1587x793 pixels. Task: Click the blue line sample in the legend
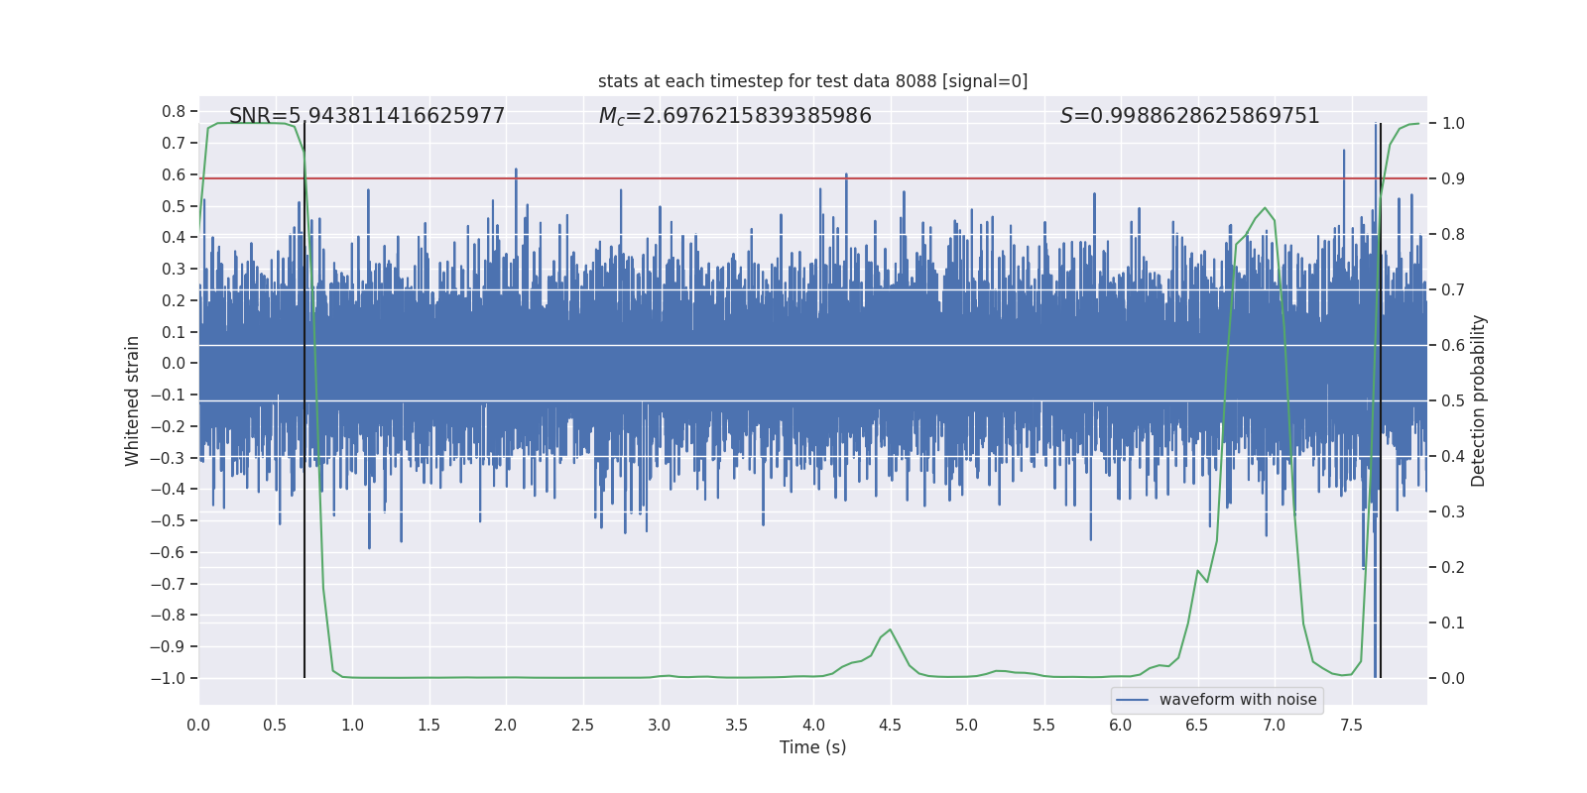(1132, 700)
